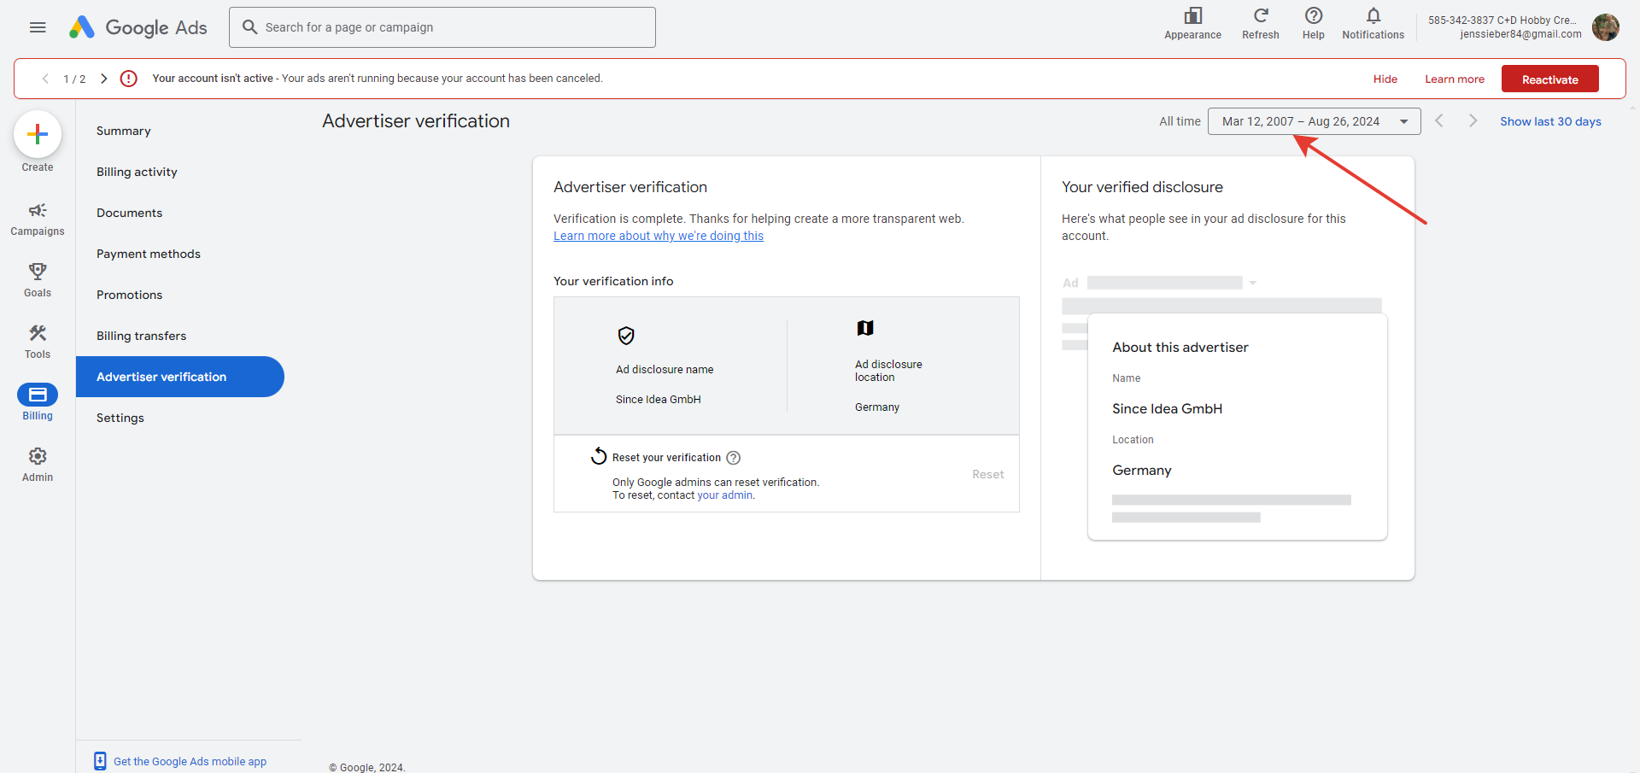Image resolution: width=1640 pixels, height=773 pixels.
Task: Select Billing in the left rail
Action: tap(38, 402)
